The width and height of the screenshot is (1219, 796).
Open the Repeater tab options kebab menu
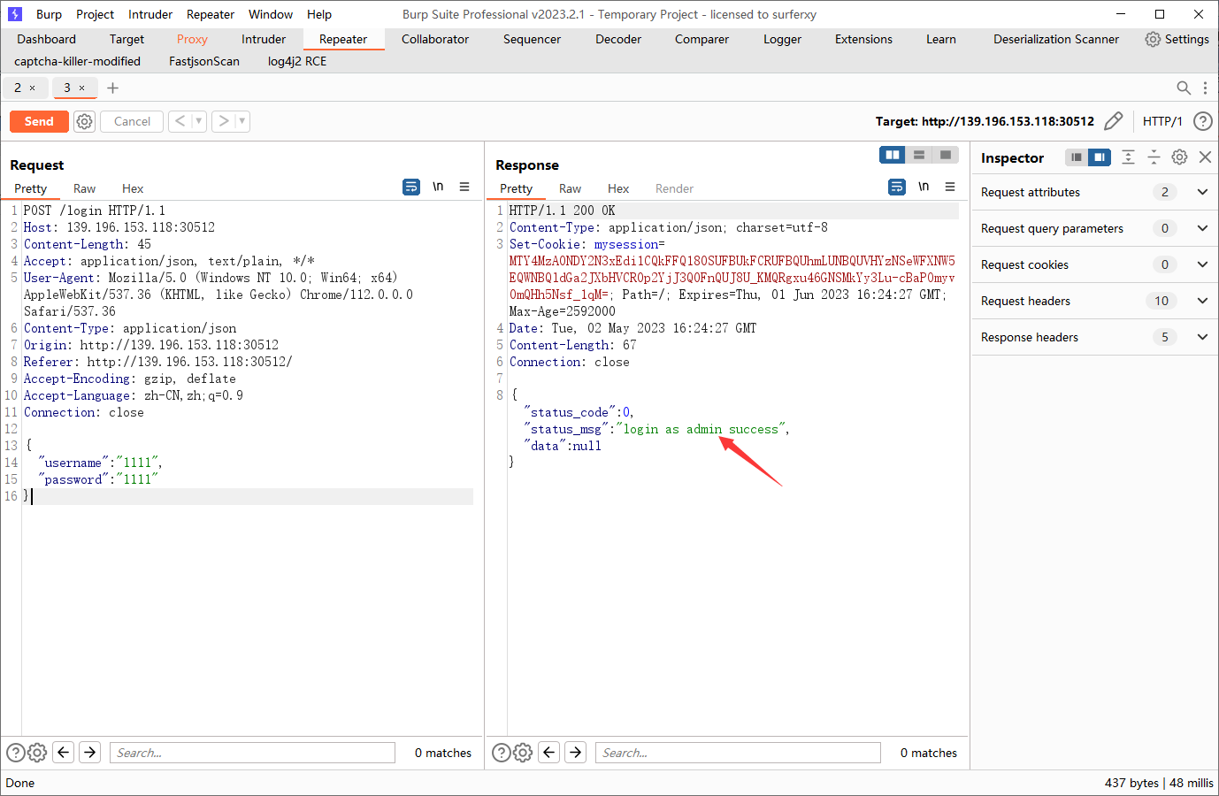1205,88
